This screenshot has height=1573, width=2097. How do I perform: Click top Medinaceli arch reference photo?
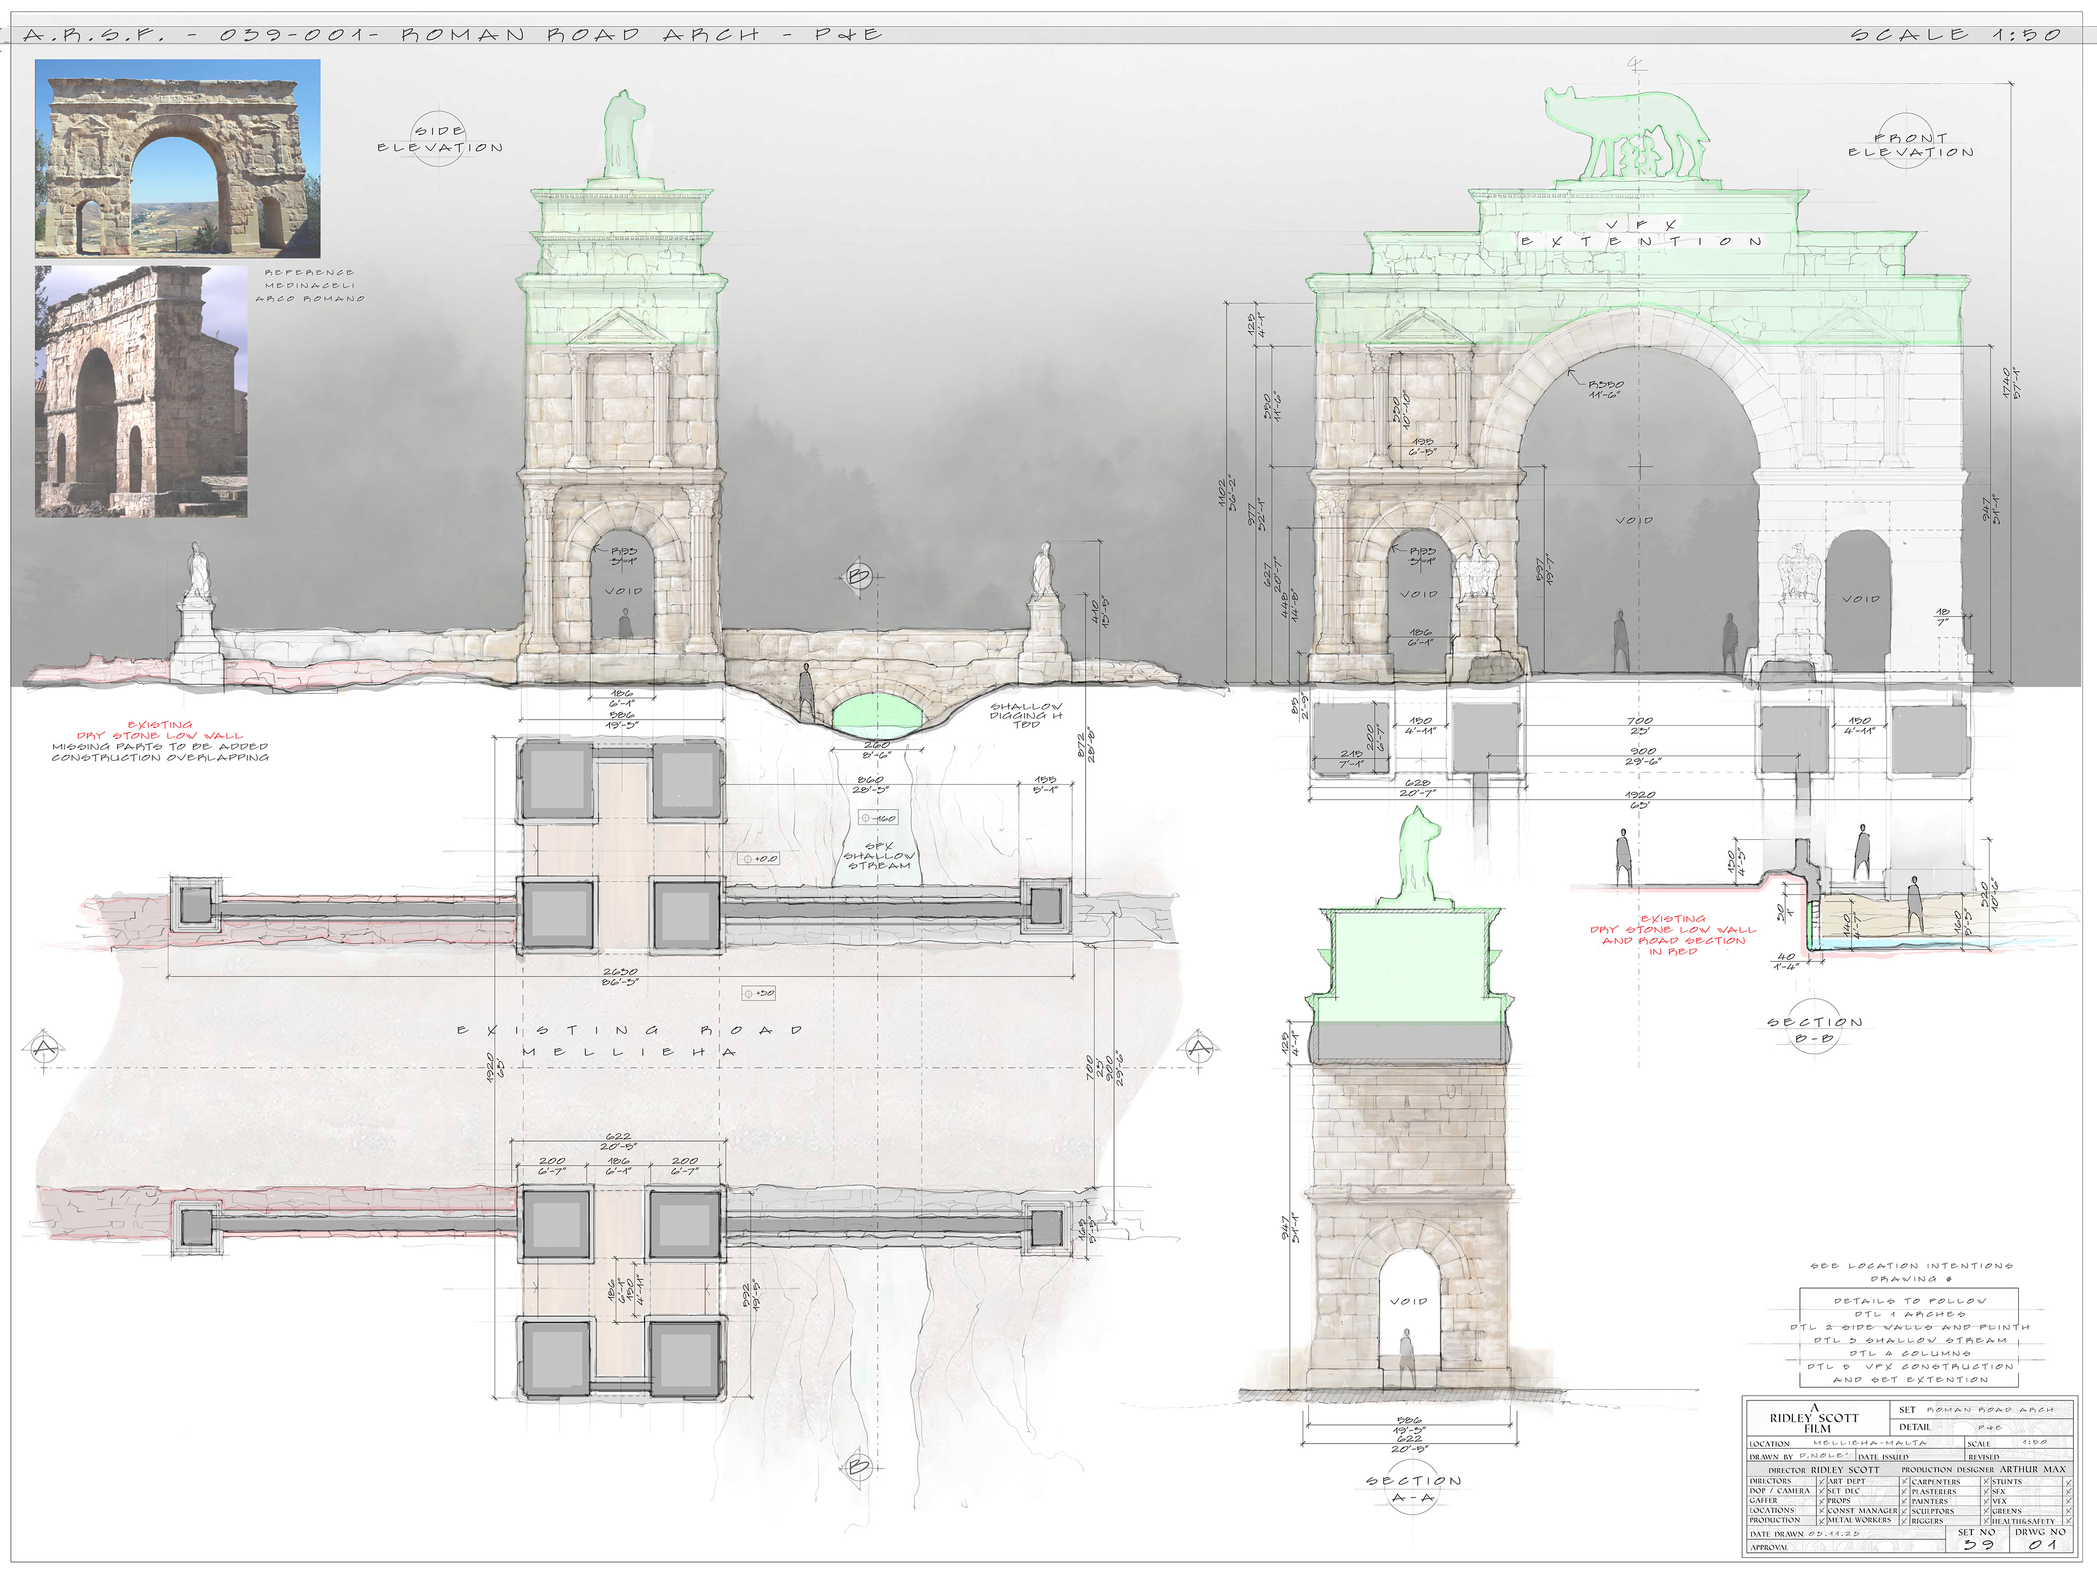pyautogui.click(x=177, y=158)
